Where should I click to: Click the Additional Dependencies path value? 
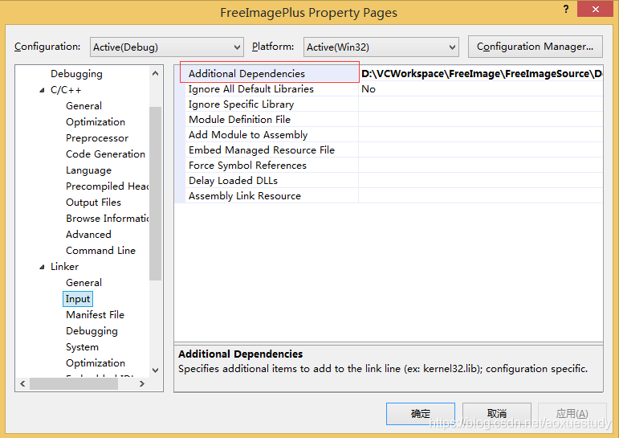click(481, 73)
